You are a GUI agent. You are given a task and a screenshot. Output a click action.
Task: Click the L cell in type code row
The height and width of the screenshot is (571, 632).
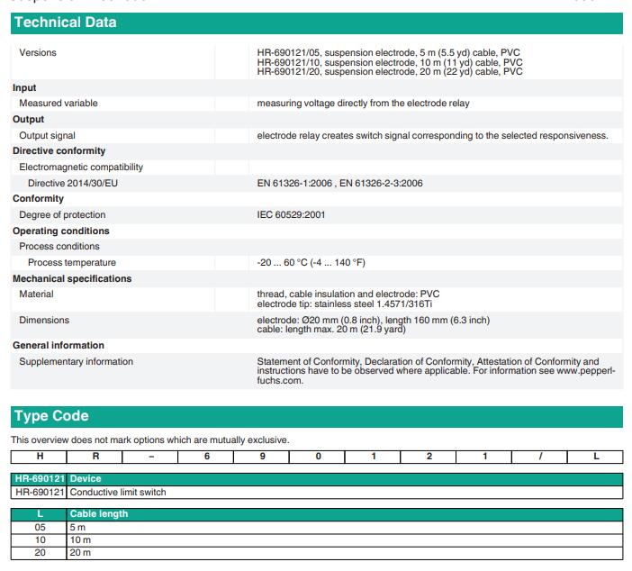(595, 457)
